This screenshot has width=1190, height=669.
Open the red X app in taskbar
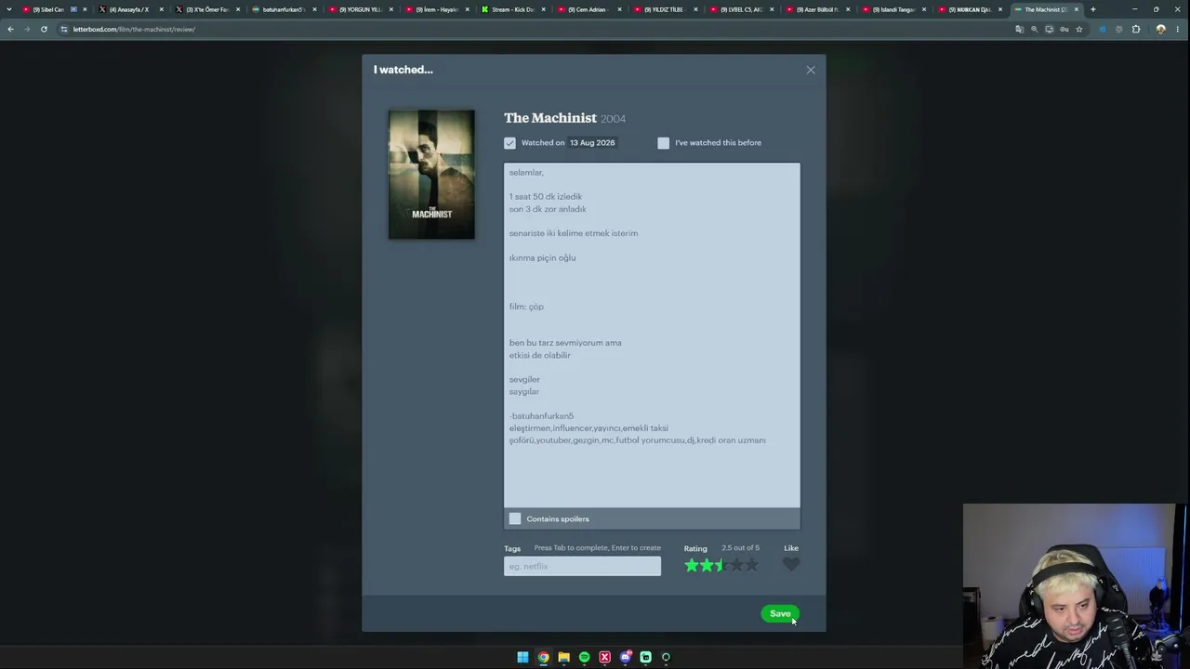604,657
